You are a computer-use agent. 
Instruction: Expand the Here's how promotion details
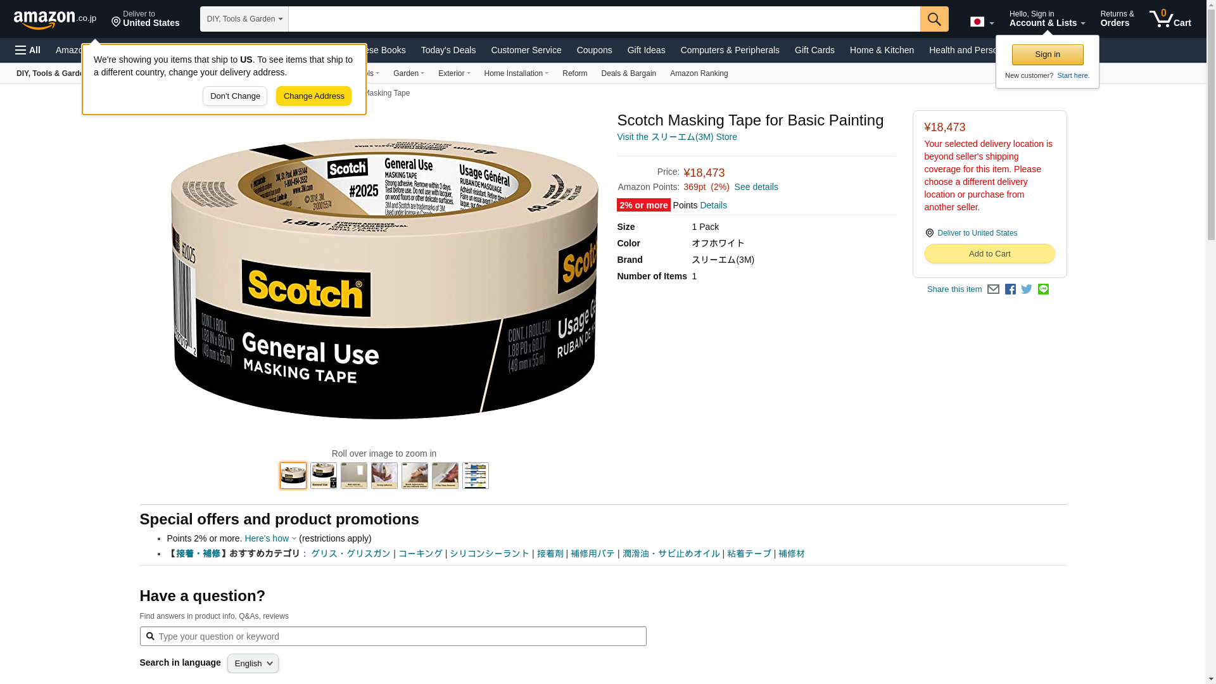pos(270,538)
